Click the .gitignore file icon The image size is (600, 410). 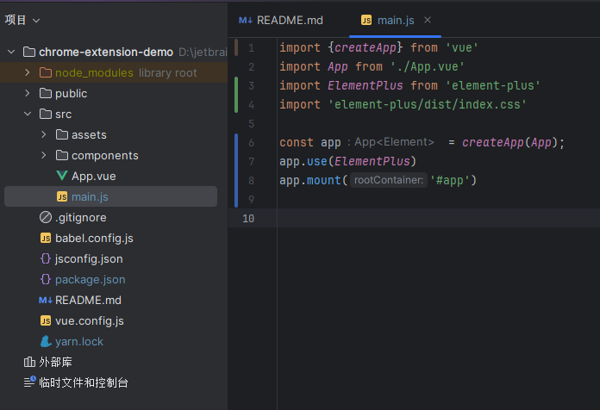46,217
